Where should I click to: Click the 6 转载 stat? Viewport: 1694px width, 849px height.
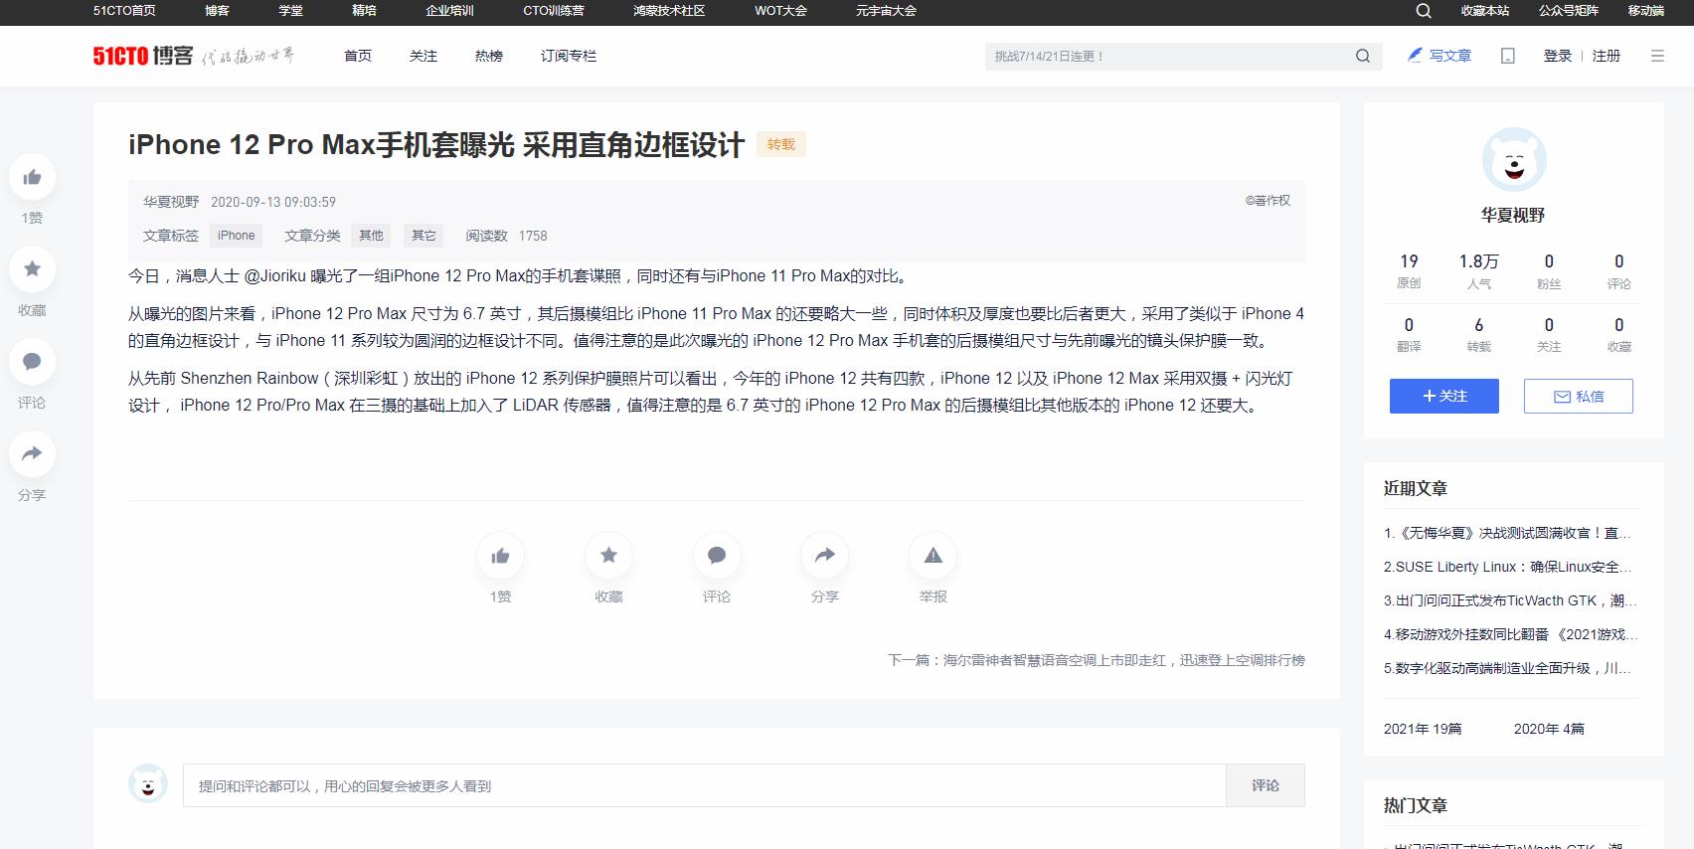tap(1478, 334)
